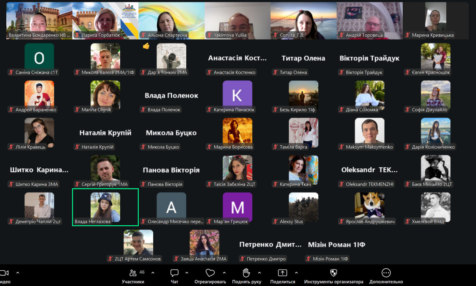Expand the arrow next to Поделиться
Screen dimensions: 476x286
(296, 273)
